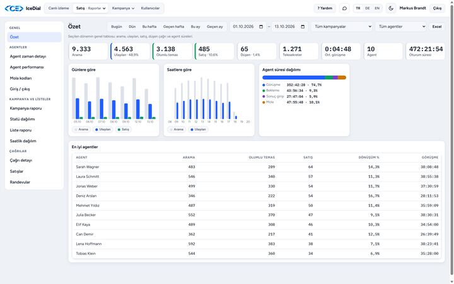
Task: Click the 485 Satış stat card
Action: point(214,51)
